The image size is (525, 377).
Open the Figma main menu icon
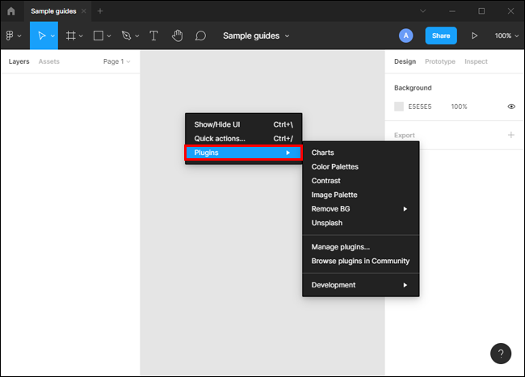pos(13,36)
